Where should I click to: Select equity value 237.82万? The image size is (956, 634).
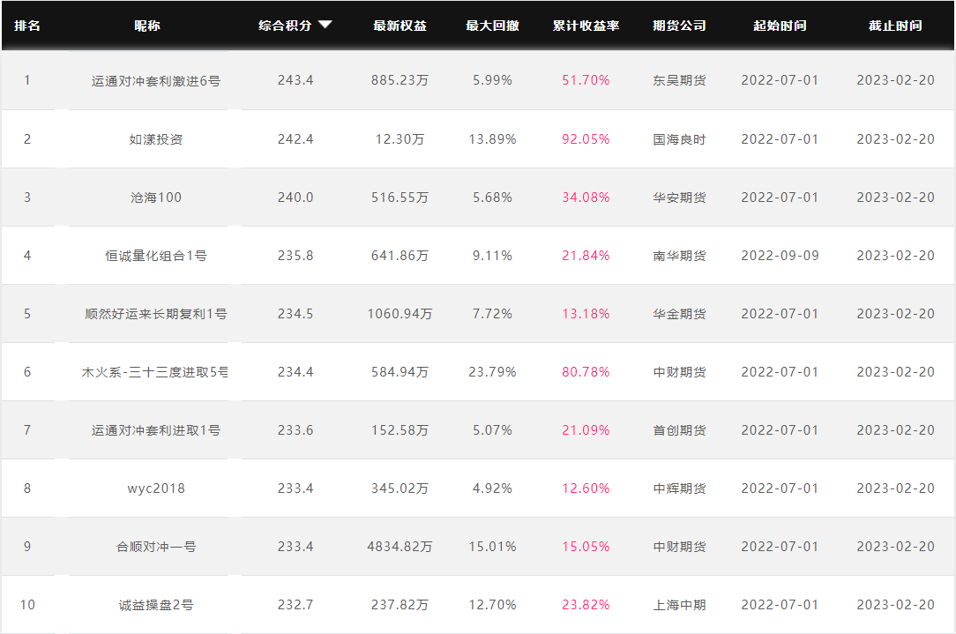400,605
